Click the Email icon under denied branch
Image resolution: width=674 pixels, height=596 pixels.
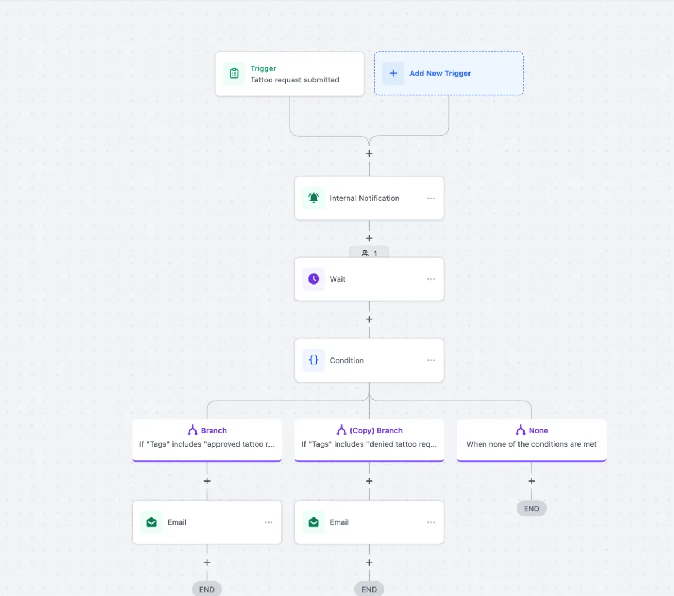tap(314, 522)
